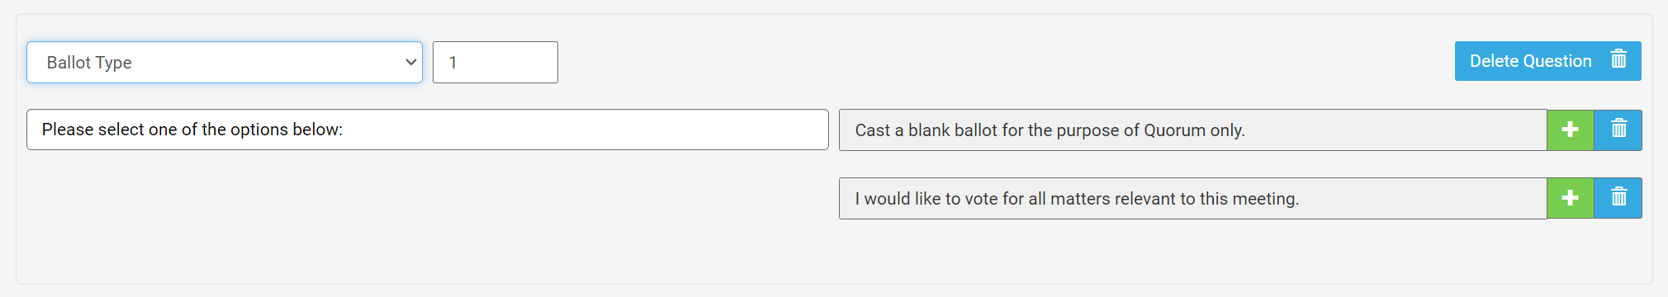Click the blue trash button beside the meeting answer
Screen dimensions: 1668x297
click(x=1618, y=198)
